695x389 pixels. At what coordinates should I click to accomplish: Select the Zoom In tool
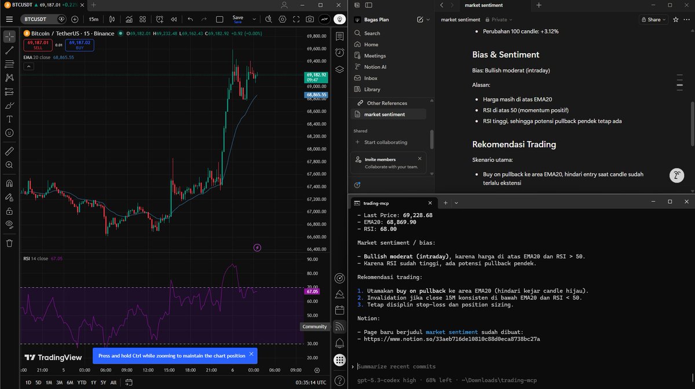9,165
